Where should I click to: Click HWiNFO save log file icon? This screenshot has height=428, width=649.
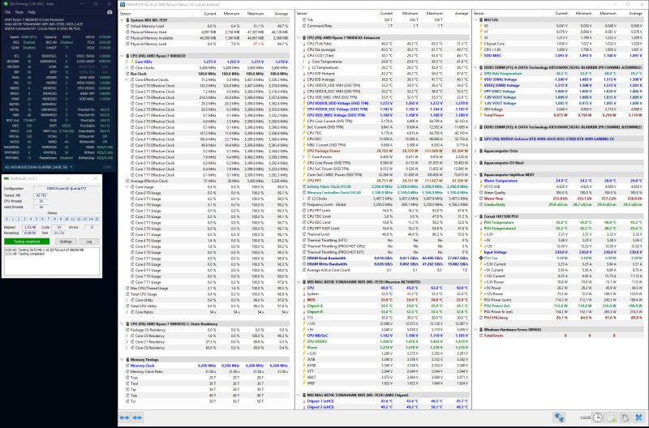pyautogui.click(x=612, y=417)
